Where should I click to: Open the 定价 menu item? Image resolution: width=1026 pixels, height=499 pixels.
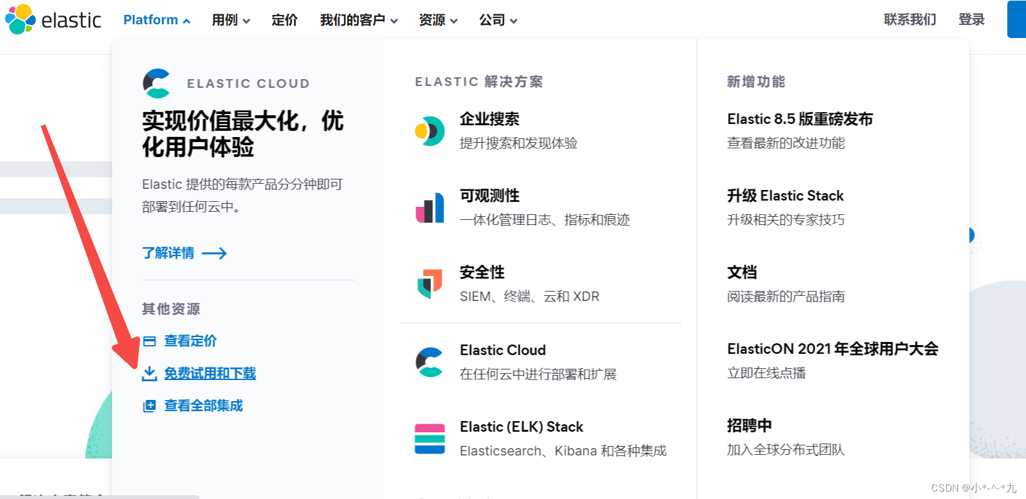(x=285, y=20)
